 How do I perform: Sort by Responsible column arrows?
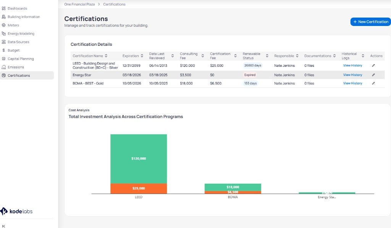[x=297, y=56]
